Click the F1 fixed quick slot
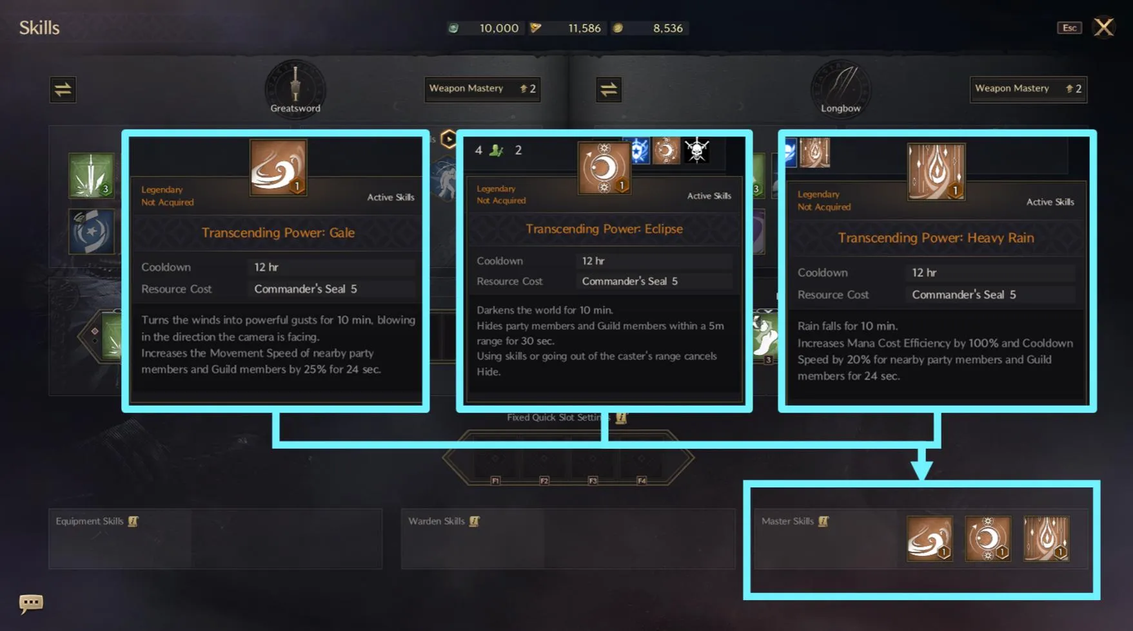1133x631 pixels. click(495, 462)
